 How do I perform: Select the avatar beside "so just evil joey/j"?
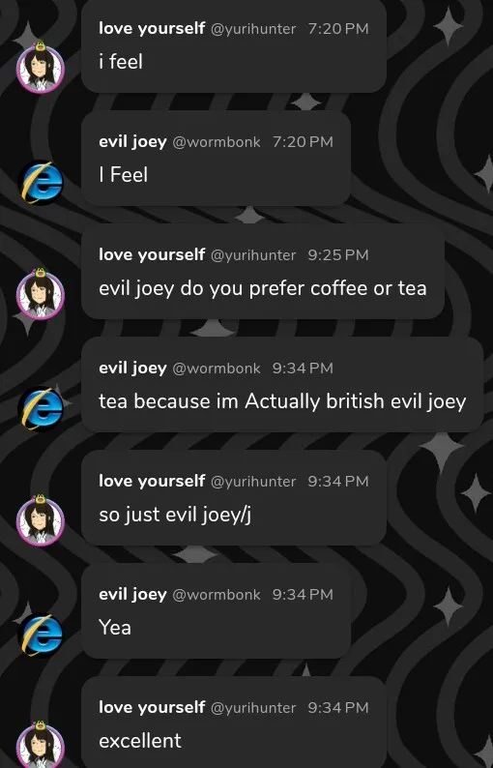click(41, 520)
